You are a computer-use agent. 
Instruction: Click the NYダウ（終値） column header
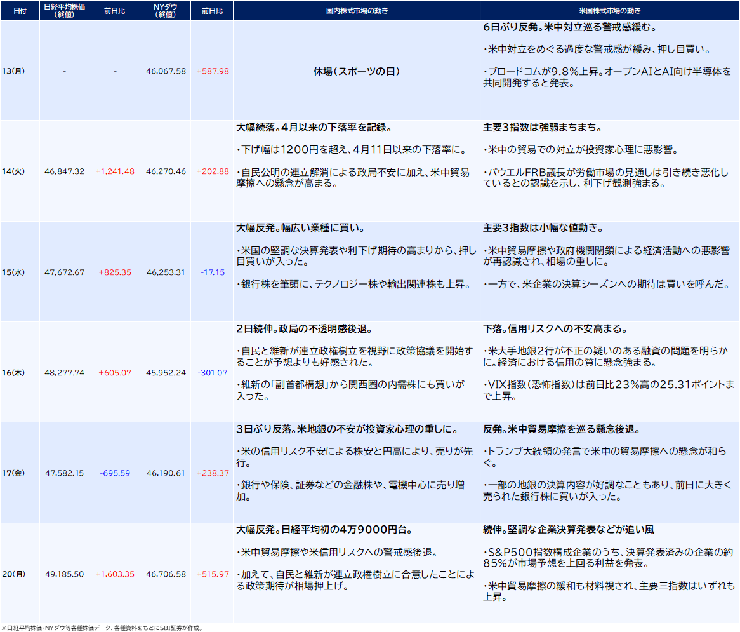point(166,11)
